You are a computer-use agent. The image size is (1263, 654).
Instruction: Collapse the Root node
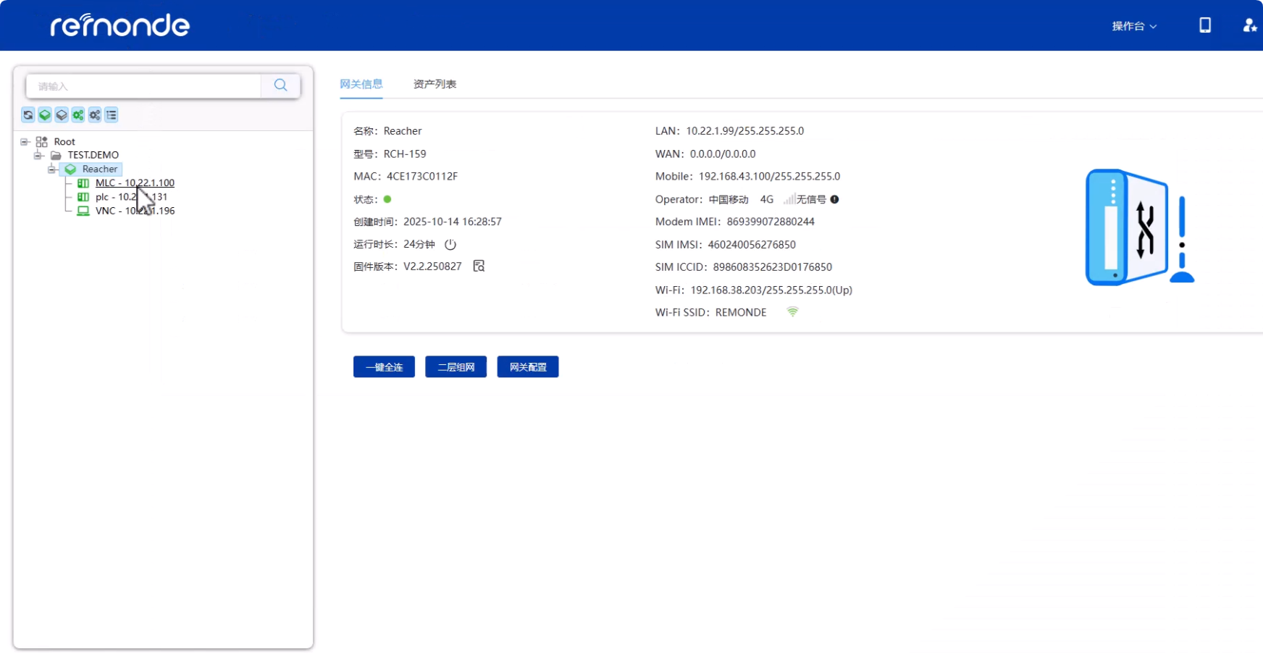coord(25,141)
